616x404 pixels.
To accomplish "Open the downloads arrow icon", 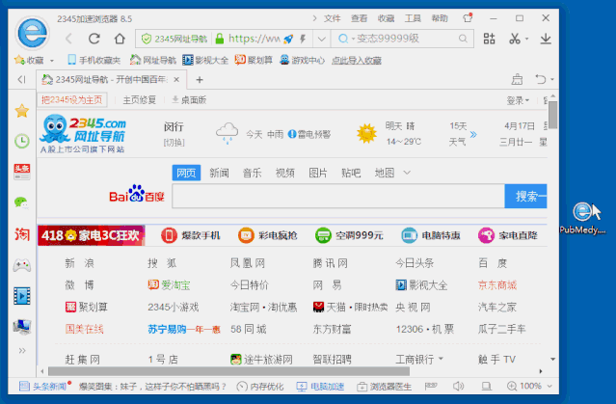I will click(x=546, y=39).
